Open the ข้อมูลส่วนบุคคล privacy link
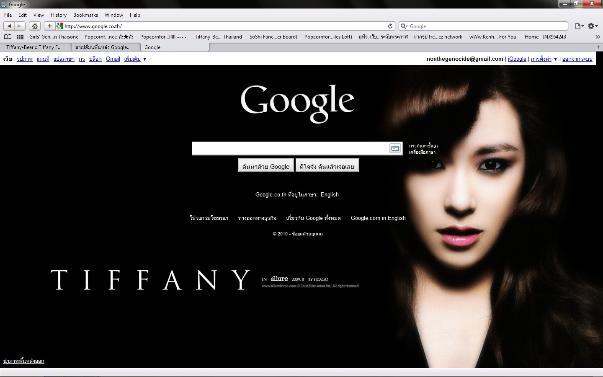Screen dimensions: 603x377 point(307,234)
